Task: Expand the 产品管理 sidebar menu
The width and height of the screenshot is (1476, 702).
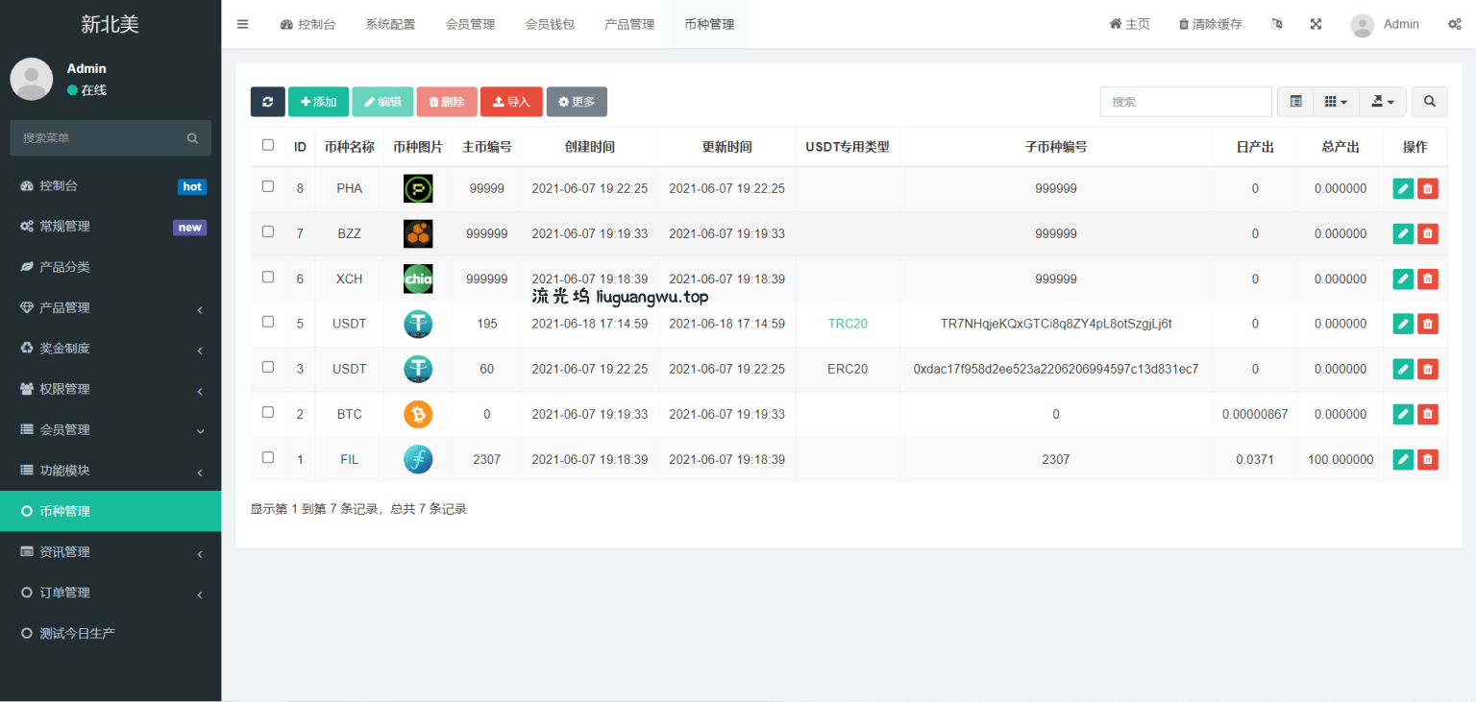Action: [111, 307]
